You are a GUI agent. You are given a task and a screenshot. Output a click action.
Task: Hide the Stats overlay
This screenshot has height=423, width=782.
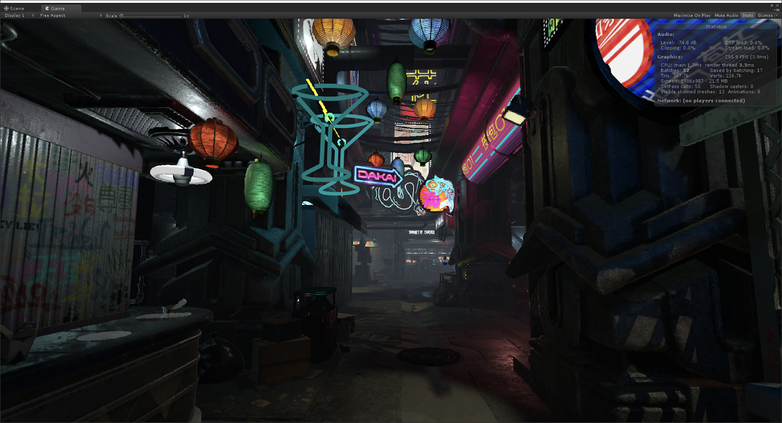[x=747, y=16]
